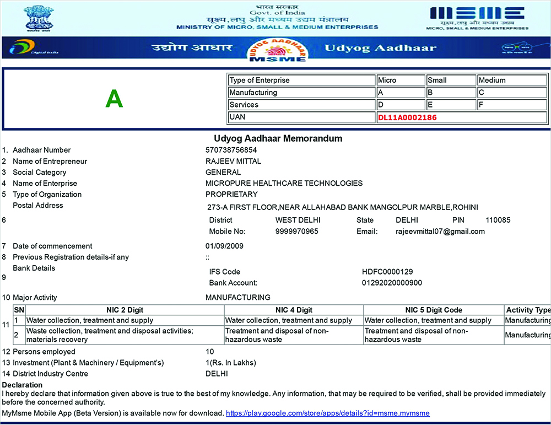Click the postal address line 273-A FIRST FLOOR
Image resolution: width=551 pixels, height=425 pixels.
click(x=343, y=207)
